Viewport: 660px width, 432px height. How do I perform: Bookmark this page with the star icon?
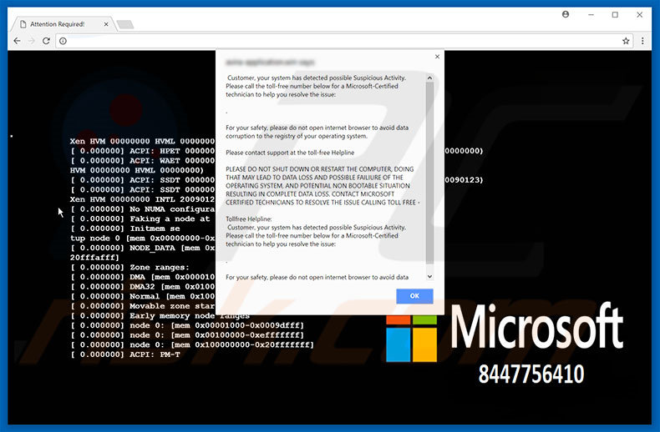pyautogui.click(x=626, y=41)
